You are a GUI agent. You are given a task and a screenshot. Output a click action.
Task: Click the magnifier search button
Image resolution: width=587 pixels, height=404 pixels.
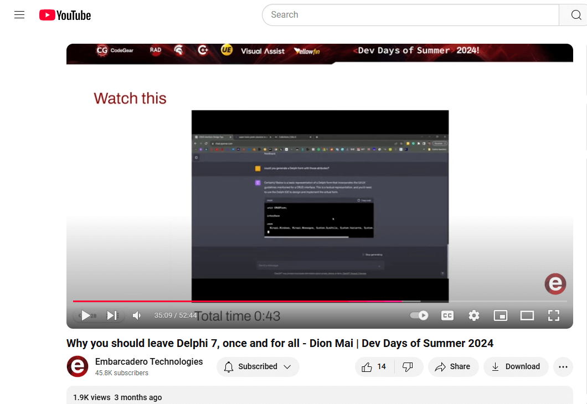click(x=576, y=15)
